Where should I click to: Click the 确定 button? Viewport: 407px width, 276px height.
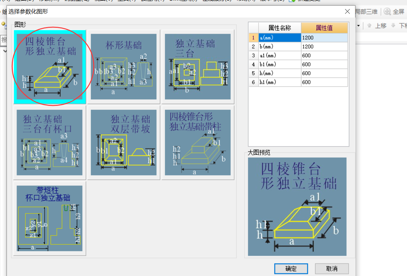pyautogui.click(x=291, y=269)
